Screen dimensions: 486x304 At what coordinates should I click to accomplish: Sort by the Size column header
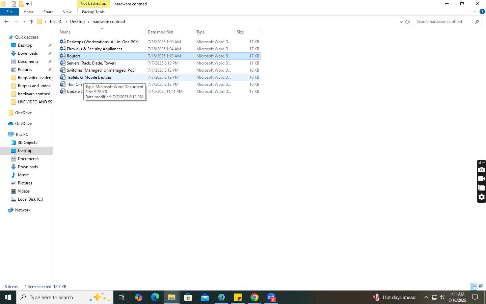click(248, 32)
